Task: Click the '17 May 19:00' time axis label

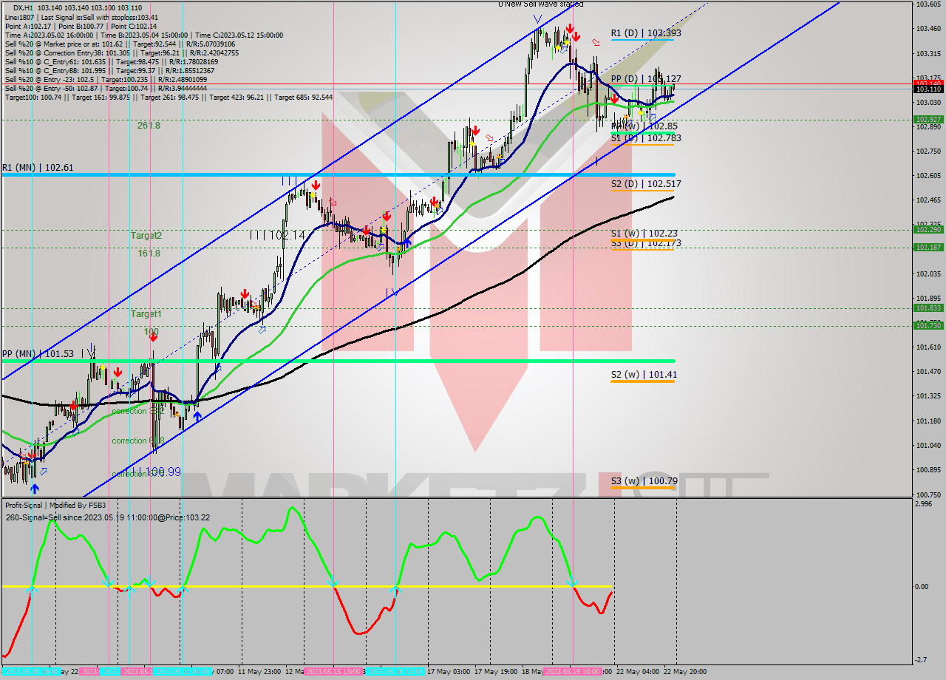Action: (x=496, y=672)
